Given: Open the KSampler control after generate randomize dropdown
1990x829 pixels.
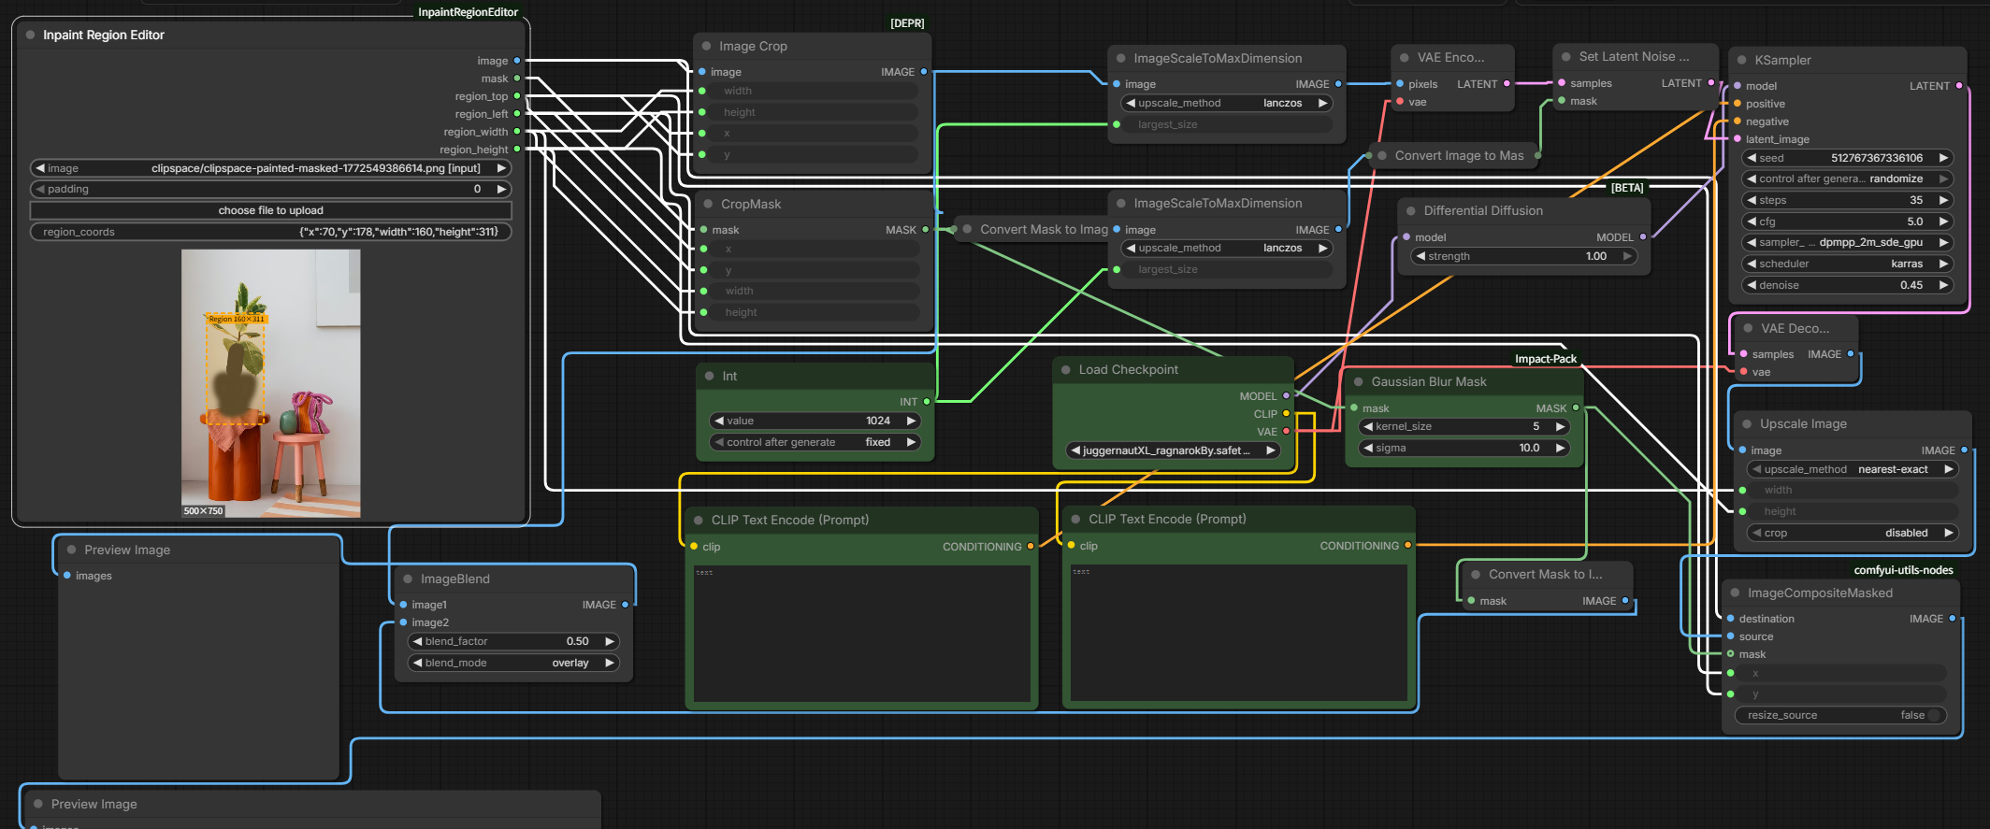Looking at the screenshot, I should [1848, 179].
